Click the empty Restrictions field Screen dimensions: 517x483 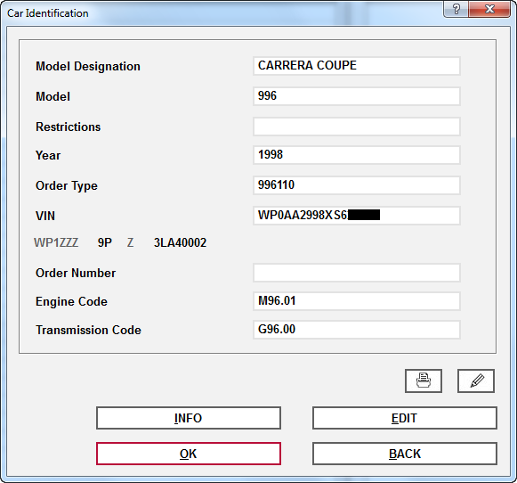(357, 127)
